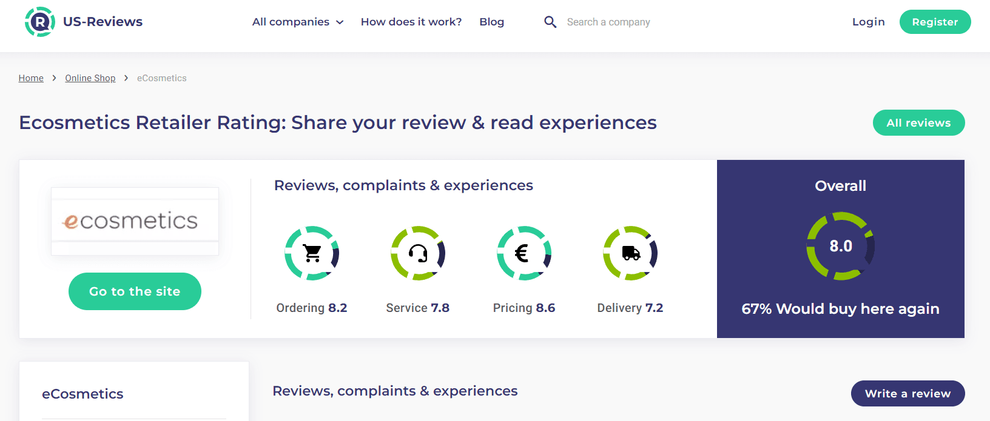The height and width of the screenshot is (421, 990).
Task: Click the Overall 8.0 rating circle
Action: (840, 246)
